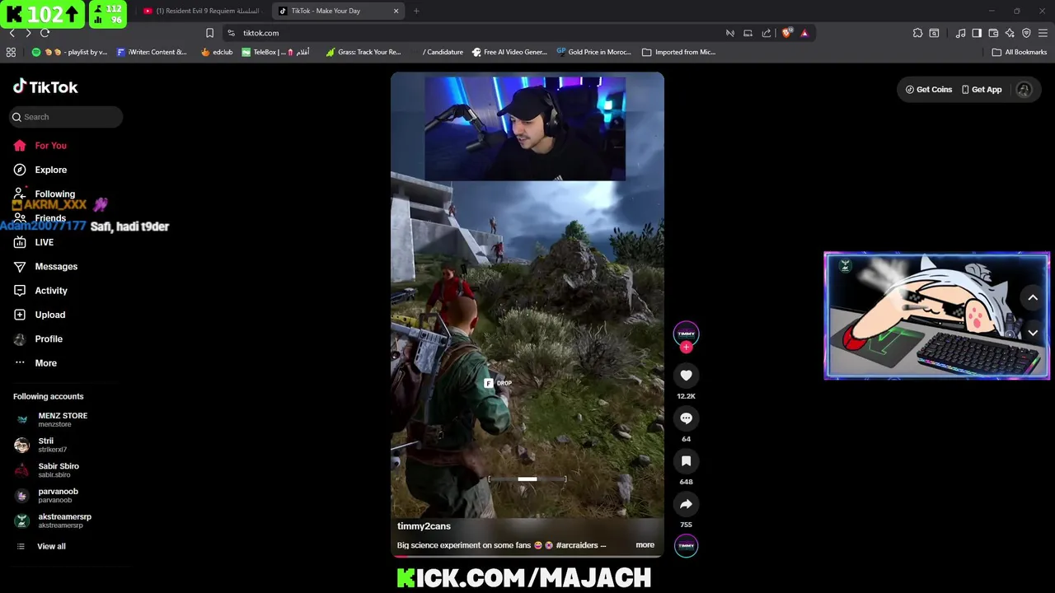This screenshot has height=593, width=1055.
Task: Open iWriter: Content &... bookmark
Action: [152, 52]
